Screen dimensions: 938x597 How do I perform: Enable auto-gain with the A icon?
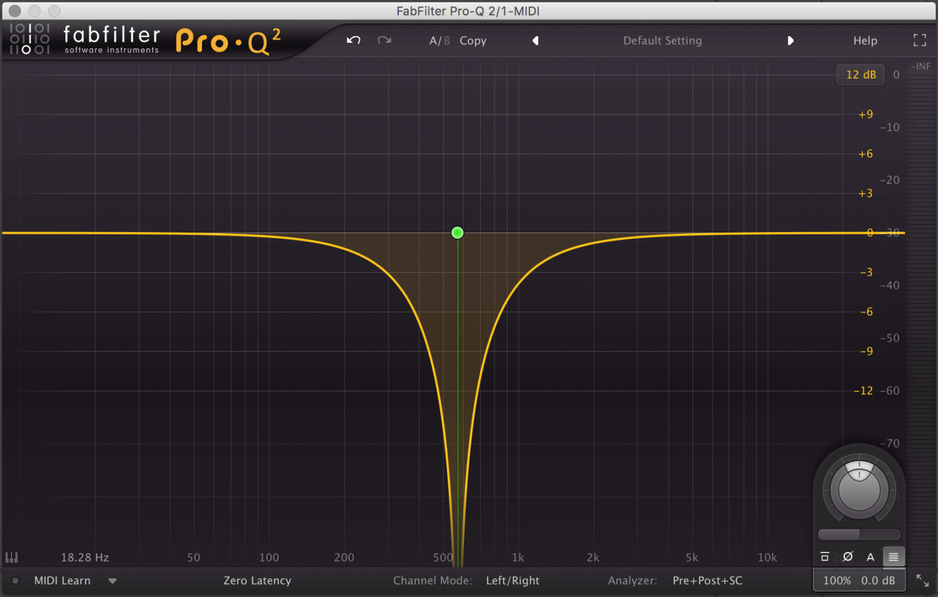pyautogui.click(x=871, y=557)
